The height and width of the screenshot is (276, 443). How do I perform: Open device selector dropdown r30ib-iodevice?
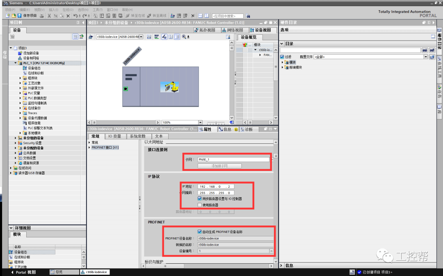point(141,37)
